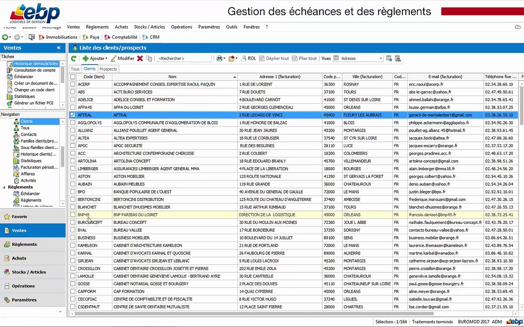This screenshot has height=327, width=524.
Task: Expand the bottom of the left panel with the arrow
Action: point(60,312)
